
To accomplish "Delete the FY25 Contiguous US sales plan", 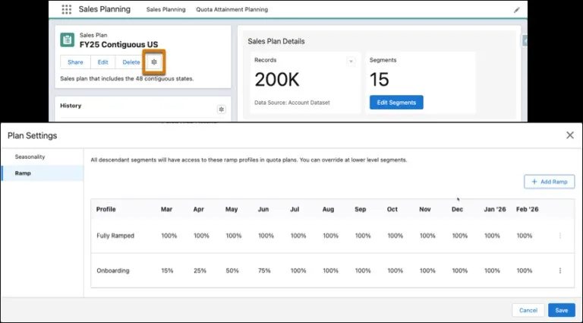I will click(x=131, y=62).
